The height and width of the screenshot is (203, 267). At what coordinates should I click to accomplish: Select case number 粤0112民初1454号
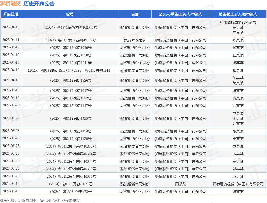click(71, 131)
